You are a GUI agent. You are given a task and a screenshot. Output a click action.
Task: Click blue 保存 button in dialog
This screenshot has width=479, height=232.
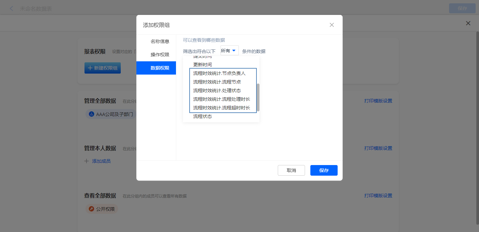tap(324, 170)
